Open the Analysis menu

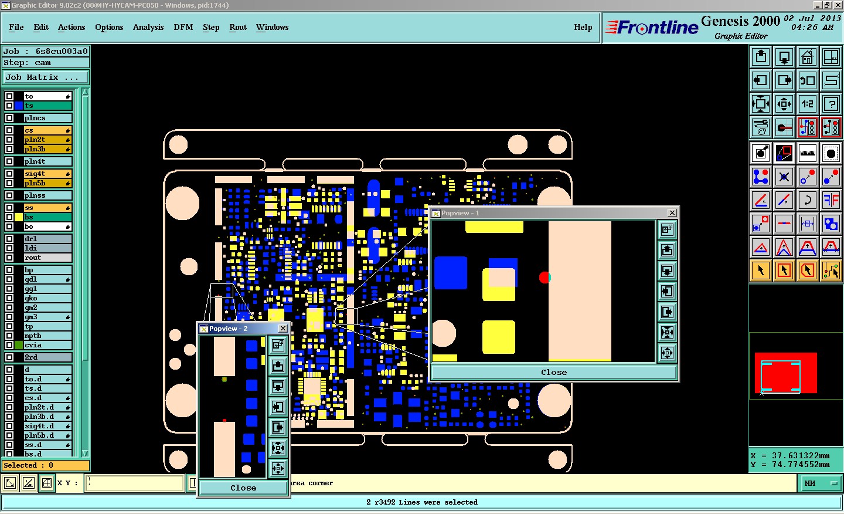pyautogui.click(x=148, y=28)
